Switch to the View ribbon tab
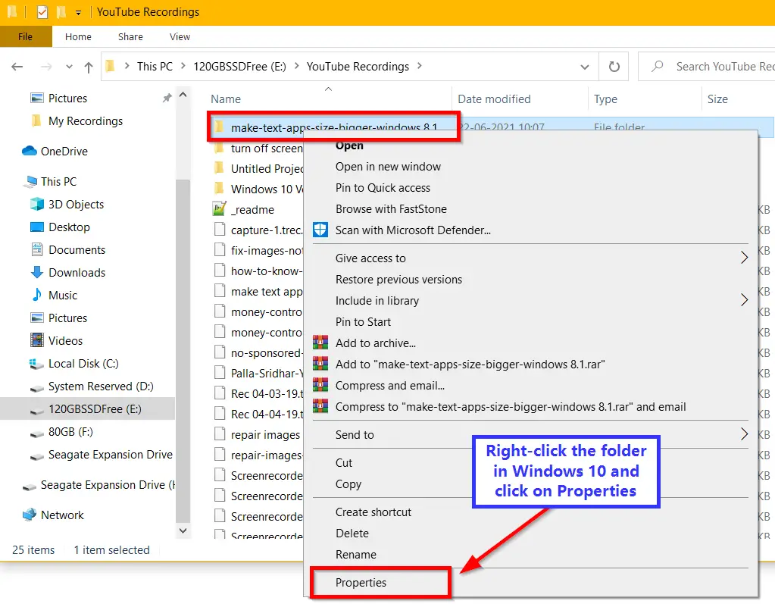Image resolution: width=775 pixels, height=604 pixels. coord(180,36)
